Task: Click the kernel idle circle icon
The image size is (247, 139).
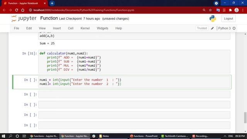Action: point(234,28)
